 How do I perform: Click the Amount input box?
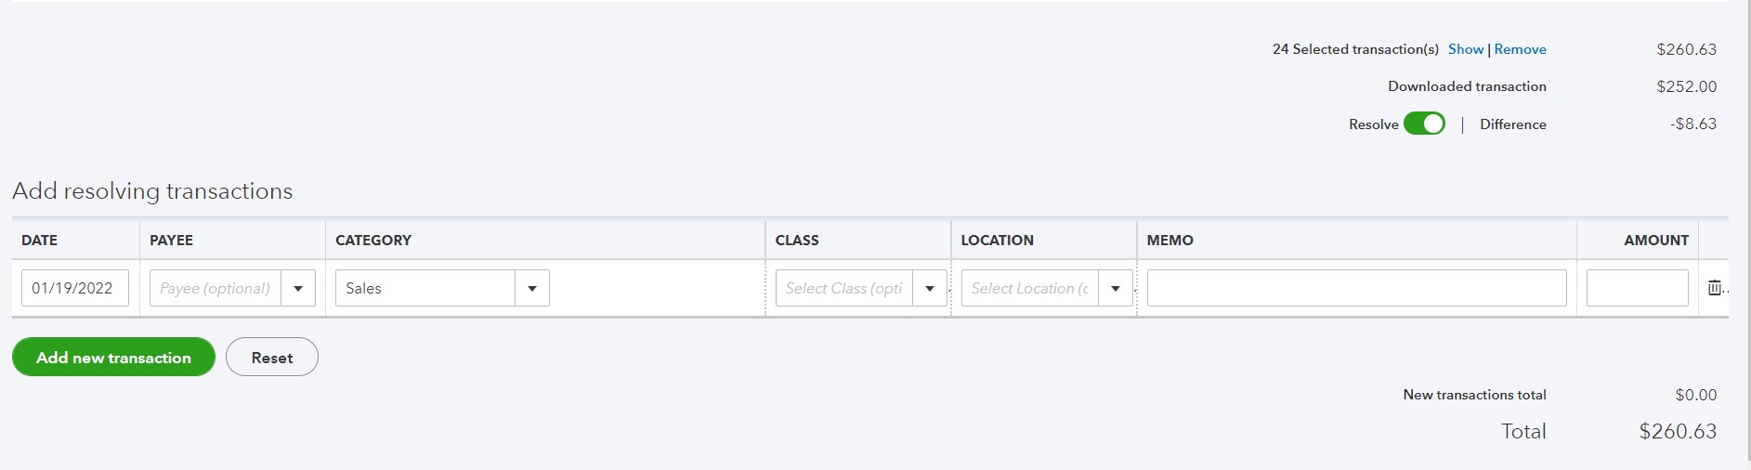(x=1637, y=288)
